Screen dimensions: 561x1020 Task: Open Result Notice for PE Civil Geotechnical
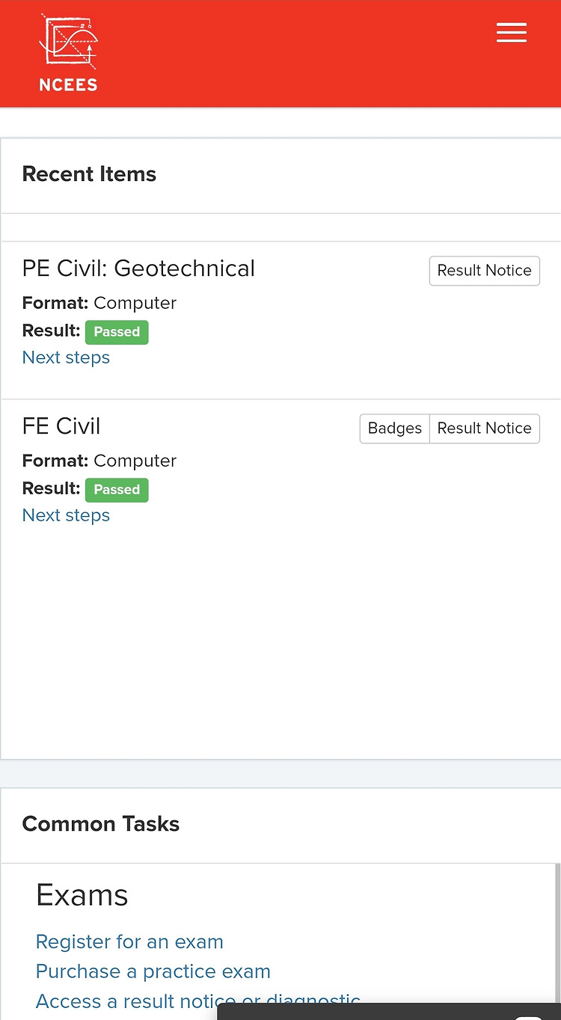[x=484, y=271]
